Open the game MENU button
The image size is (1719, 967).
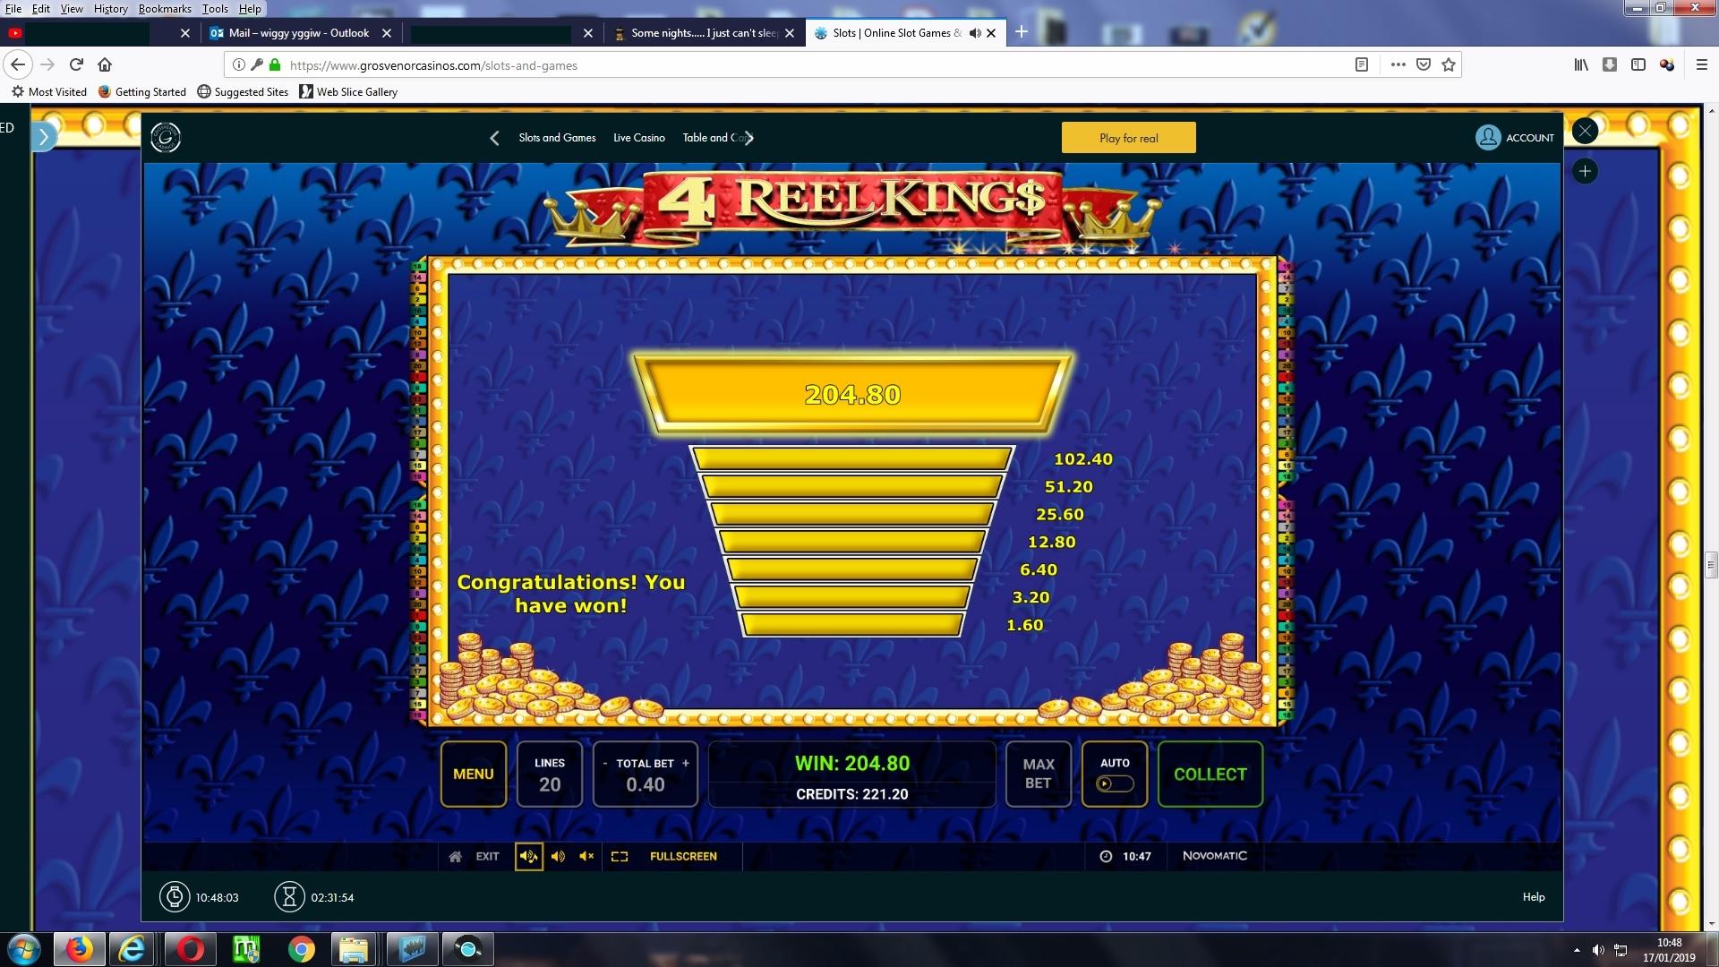[473, 774]
